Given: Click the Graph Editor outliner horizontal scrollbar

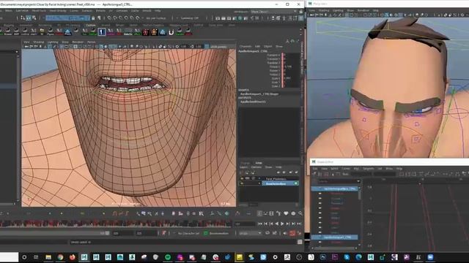Looking at the screenshot, I should click(333, 248).
